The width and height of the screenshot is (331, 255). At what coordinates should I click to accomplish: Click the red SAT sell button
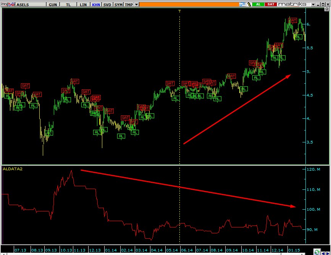click(x=271, y=4)
